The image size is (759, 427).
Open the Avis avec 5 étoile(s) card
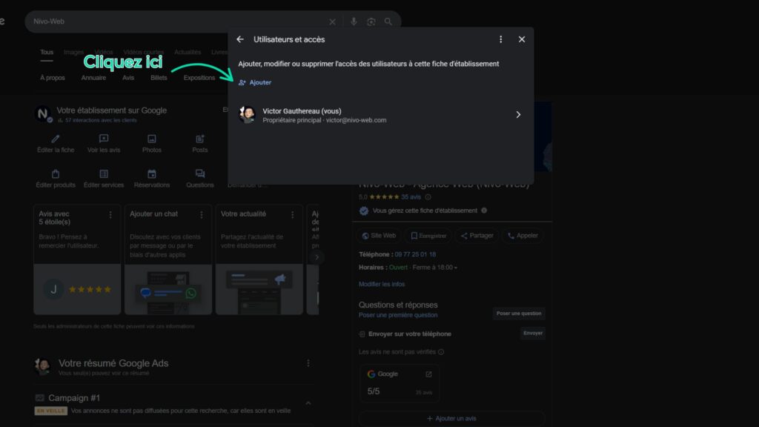(77, 259)
